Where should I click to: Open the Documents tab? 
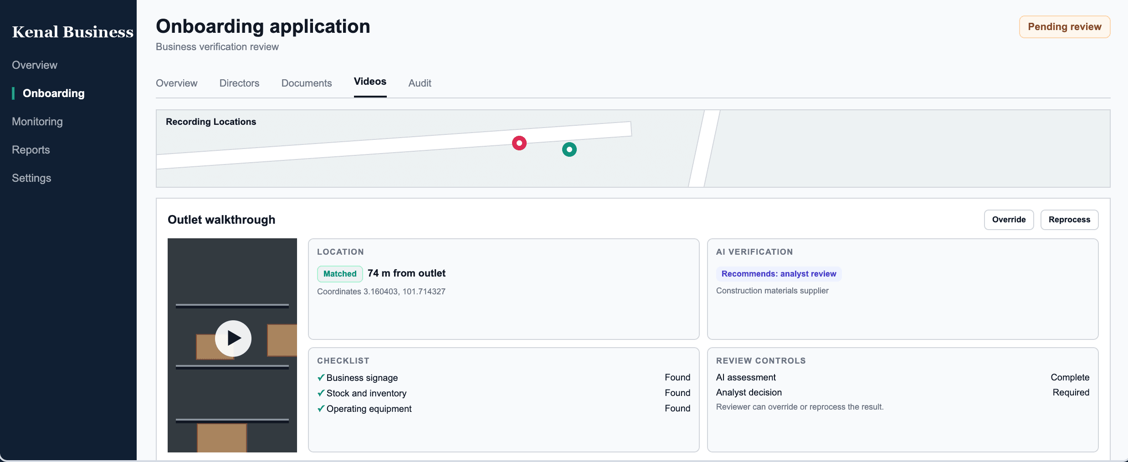(307, 83)
